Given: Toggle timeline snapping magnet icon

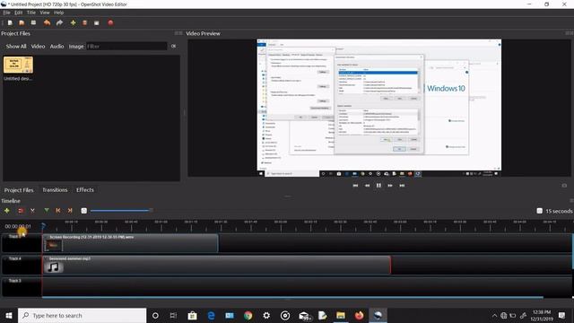Looking at the screenshot, I should (21, 211).
